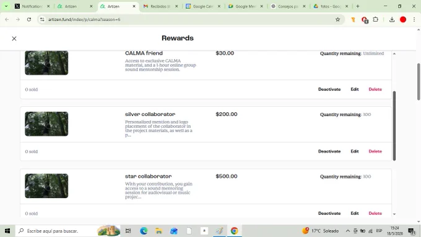This screenshot has height=237, width=421.
Task: Switch to the Google Calendar tab
Action: pos(202,6)
